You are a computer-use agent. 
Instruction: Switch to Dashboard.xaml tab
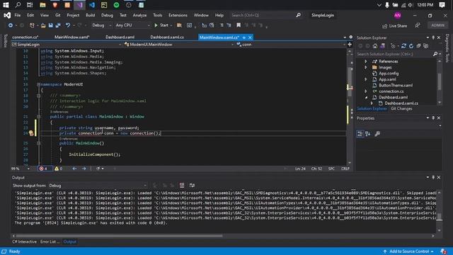pos(120,38)
